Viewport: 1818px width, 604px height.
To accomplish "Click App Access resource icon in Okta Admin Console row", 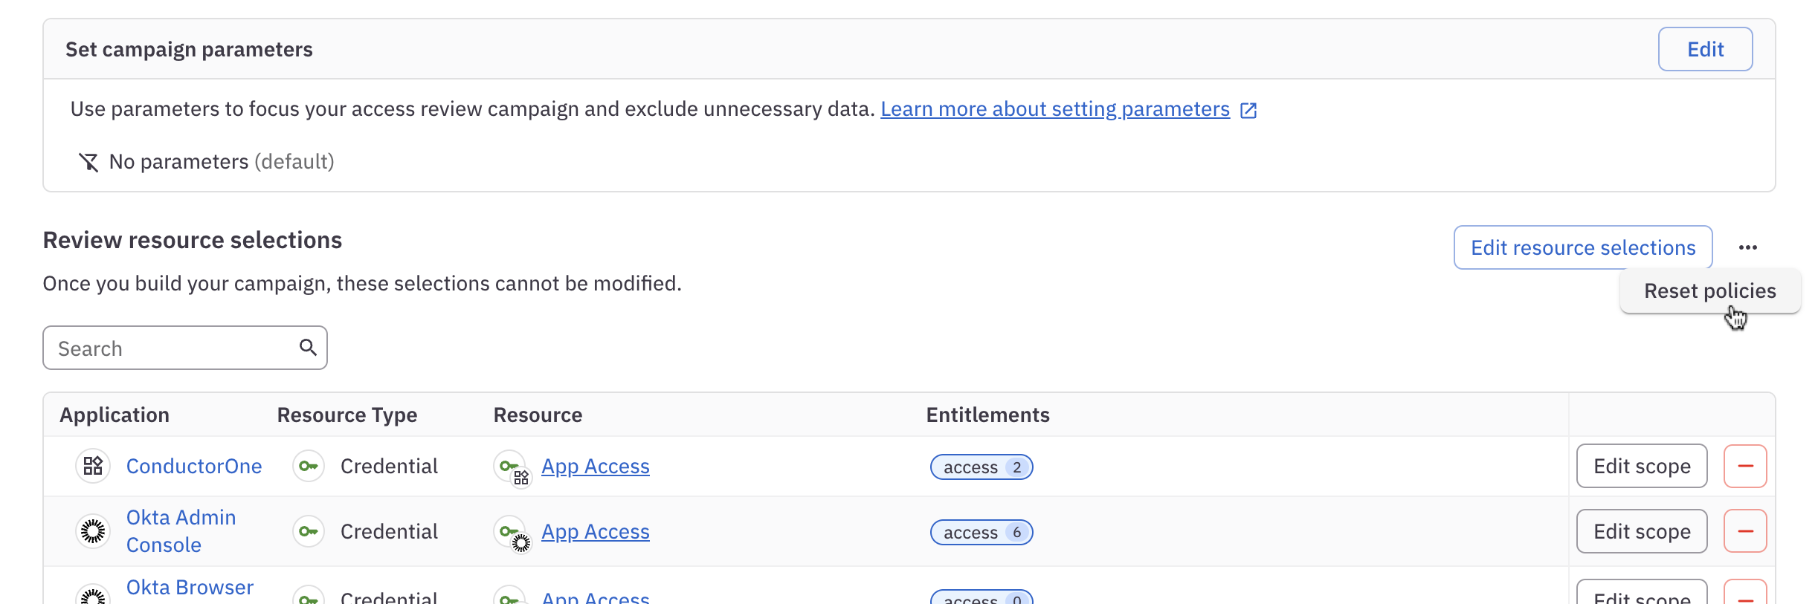I will click(512, 533).
